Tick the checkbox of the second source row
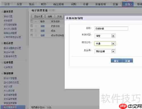Viewport: 142px width, 109px height. [x=32, y=30]
